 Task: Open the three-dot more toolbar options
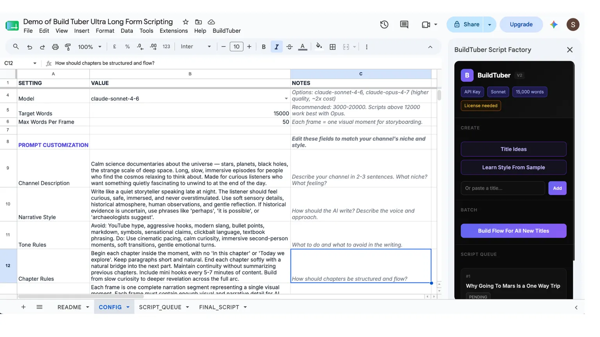click(366, 47)
